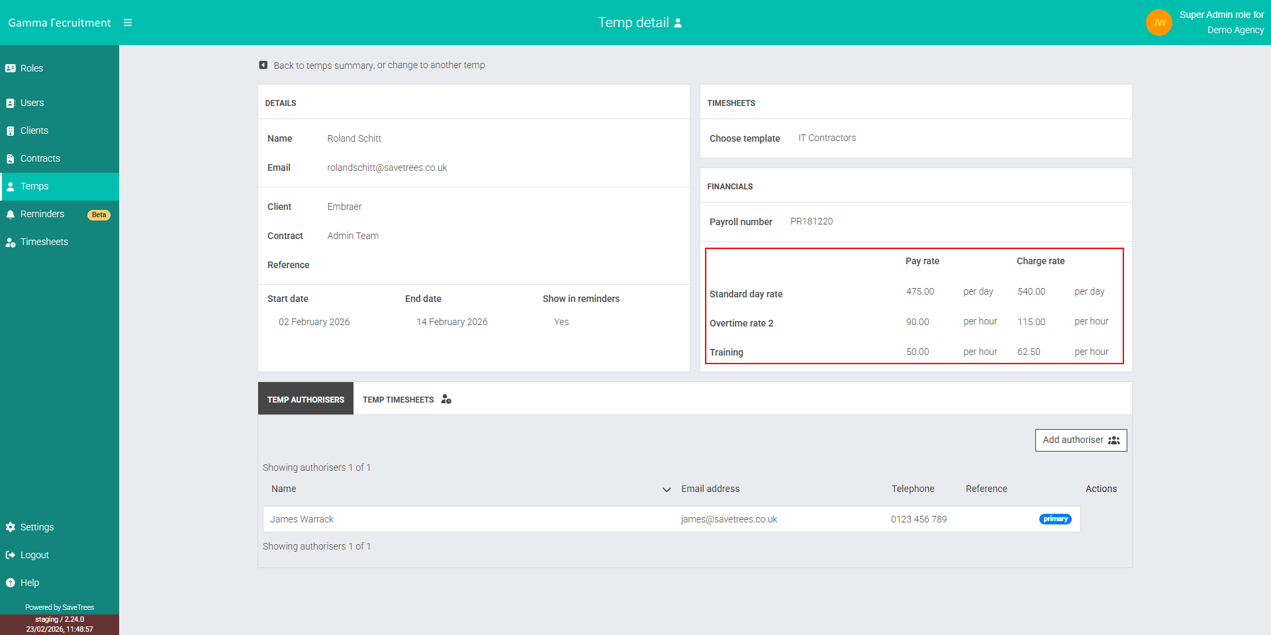
Task: Open the hamburger menu next to Gamma recruitment
Action: point(128,22)
